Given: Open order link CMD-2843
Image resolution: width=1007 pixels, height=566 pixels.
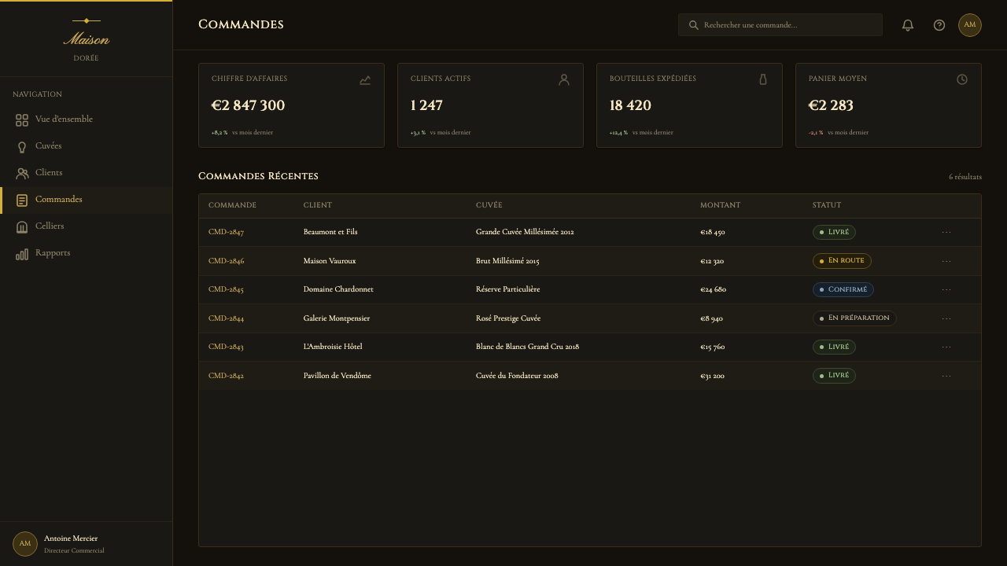Looking at the screenshot, I should [226, 347].
